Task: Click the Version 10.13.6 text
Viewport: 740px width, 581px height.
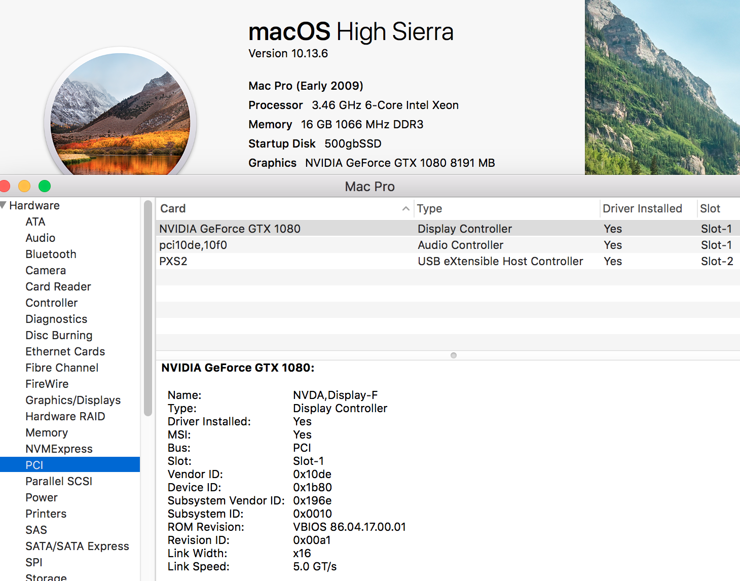Action: tap(288, 53)
